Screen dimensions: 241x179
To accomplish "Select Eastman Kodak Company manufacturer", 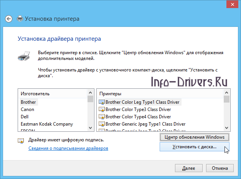I will (47, 124).
